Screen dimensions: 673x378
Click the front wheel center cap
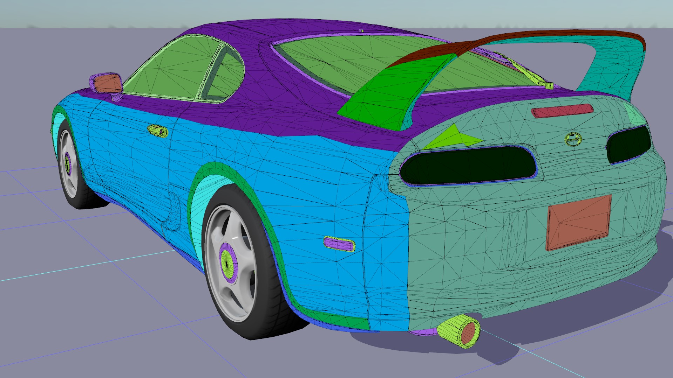coord(68,164)
